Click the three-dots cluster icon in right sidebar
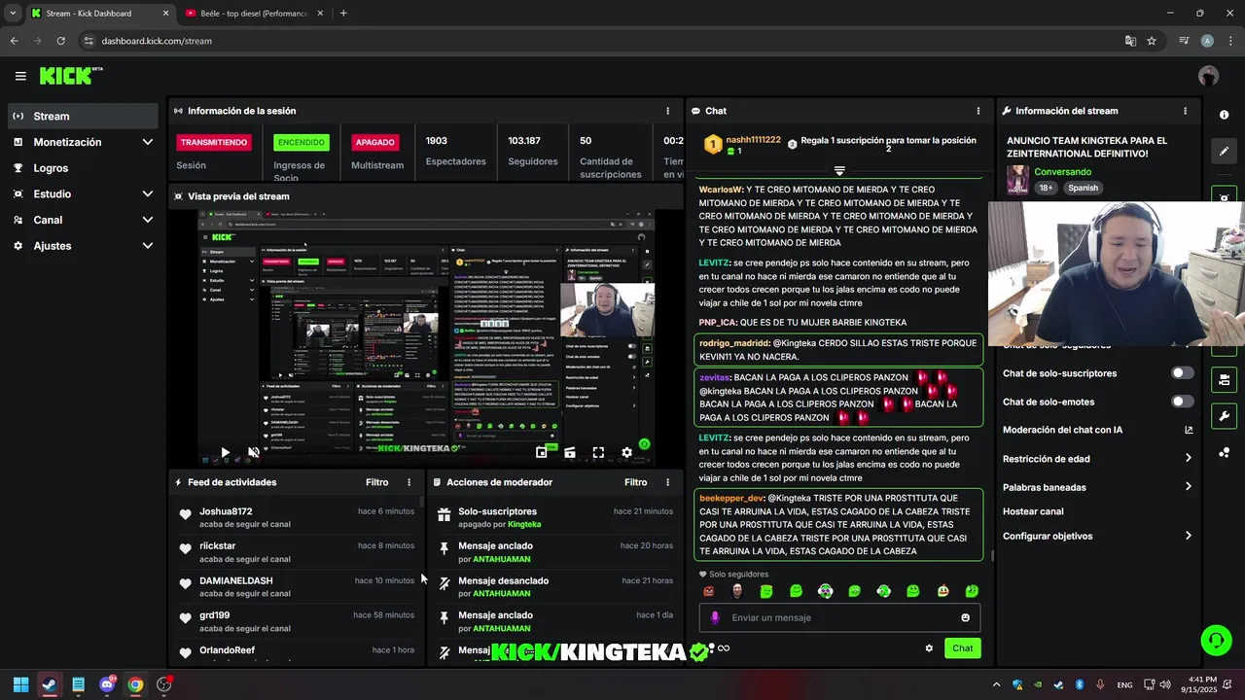 [1224, 453]
